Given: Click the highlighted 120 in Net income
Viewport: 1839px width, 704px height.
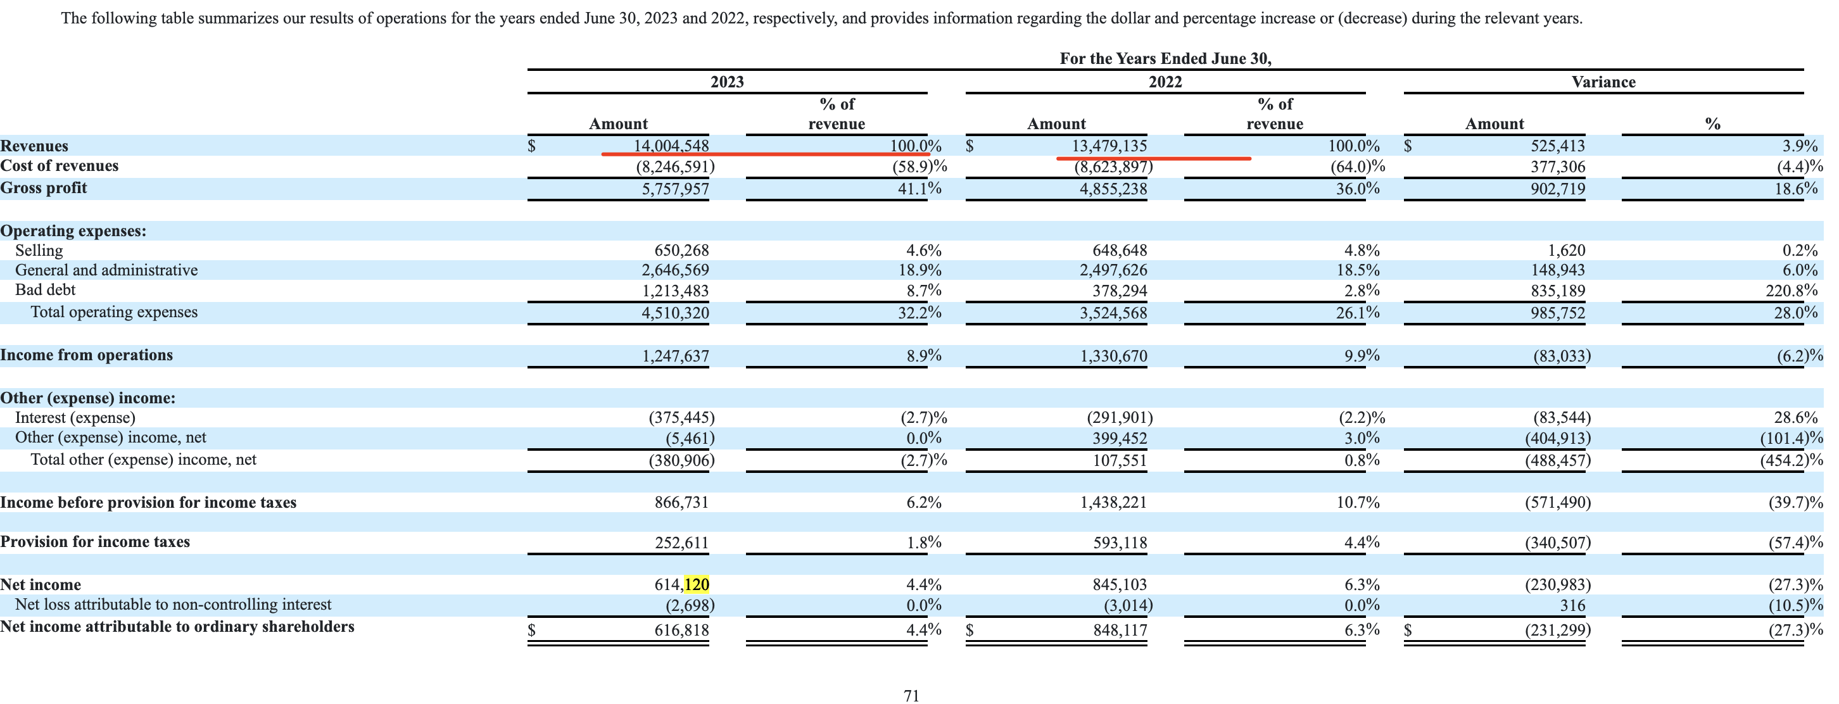Looking at the screenshot, I should 696,585.
